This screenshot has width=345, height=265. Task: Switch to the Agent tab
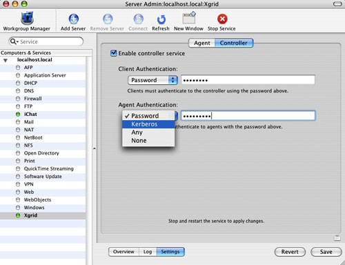click(x=201, y=43)
